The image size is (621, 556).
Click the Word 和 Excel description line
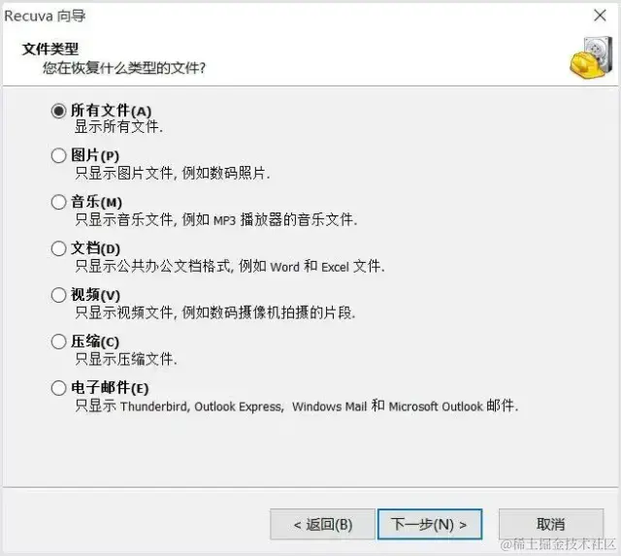tap(230, 266)
